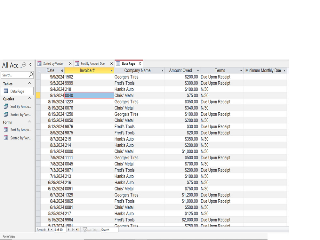The height and width of the screenshot is (240, 320).
Task: Open Sort By Amou... query in Queries
Action: pos(17,107)
